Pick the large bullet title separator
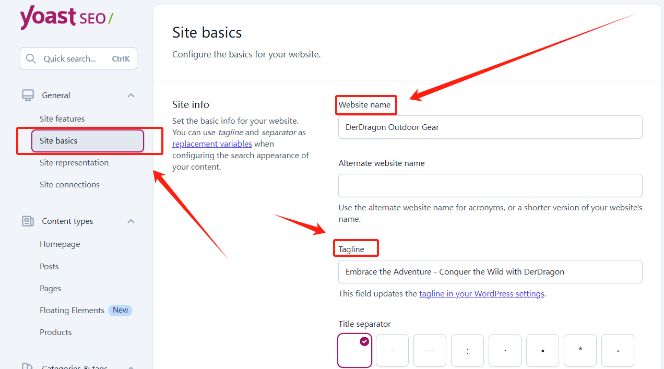 click(x=542, y=351)
